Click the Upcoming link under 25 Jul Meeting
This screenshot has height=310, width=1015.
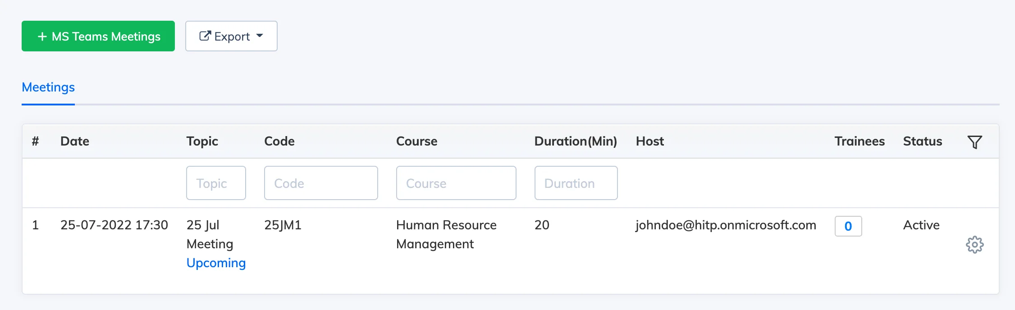click(216, 263)
